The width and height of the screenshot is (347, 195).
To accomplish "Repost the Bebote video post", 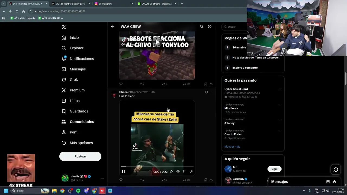I will (x=142, y=84).
